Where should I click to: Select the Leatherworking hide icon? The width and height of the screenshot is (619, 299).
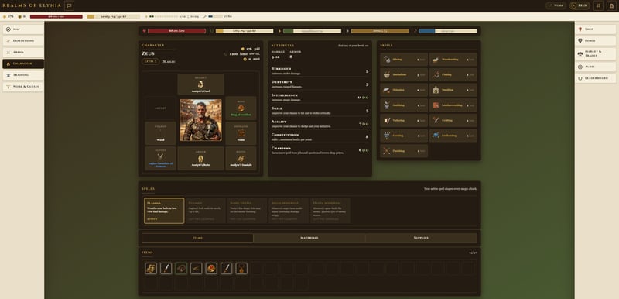click(x=436, y=105)
